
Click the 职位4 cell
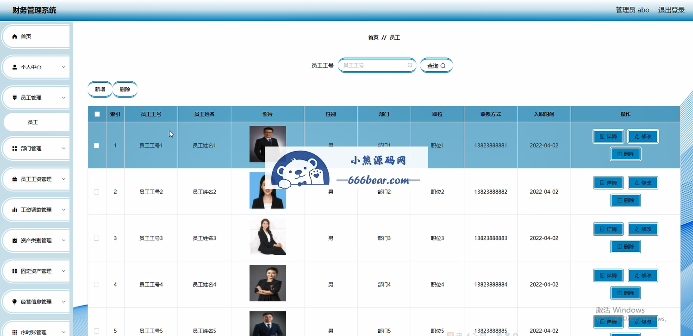[x=437, y=285]
